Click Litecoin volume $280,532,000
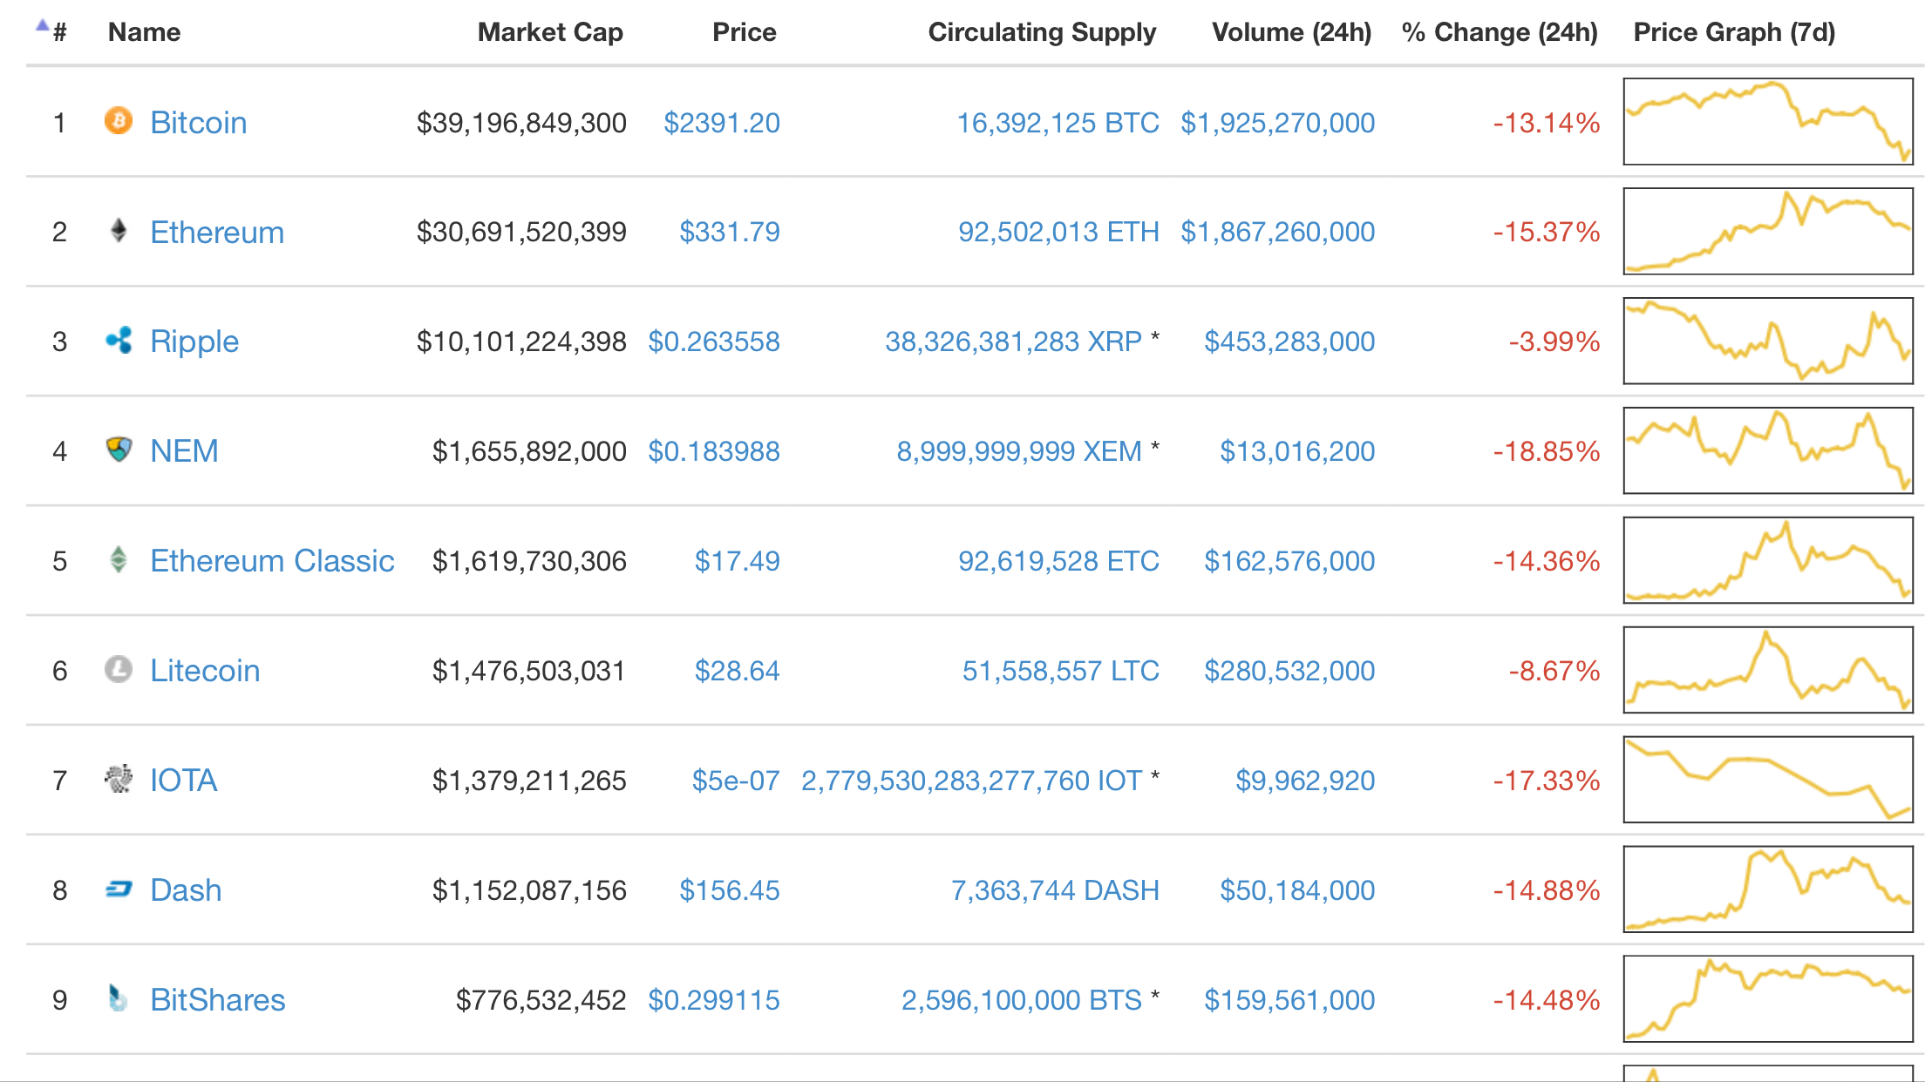The image size is (1925, 1082). pyautogui.click(x=1289, y=671)
